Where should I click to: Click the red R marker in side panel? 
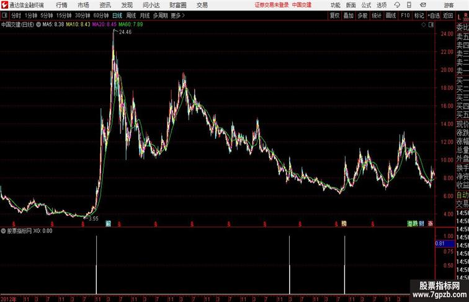pyautogui.click(x=466, y=15)
